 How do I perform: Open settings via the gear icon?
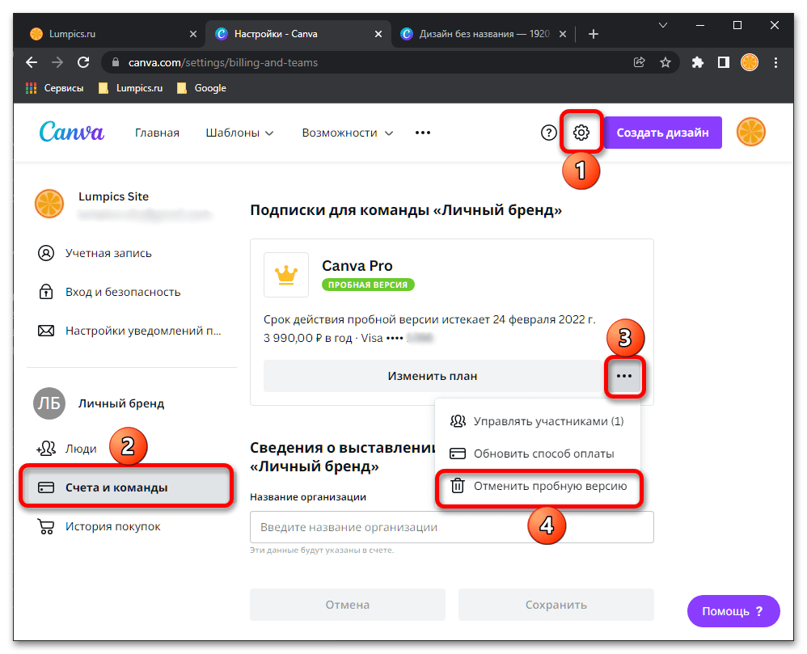tap(581, 133)
